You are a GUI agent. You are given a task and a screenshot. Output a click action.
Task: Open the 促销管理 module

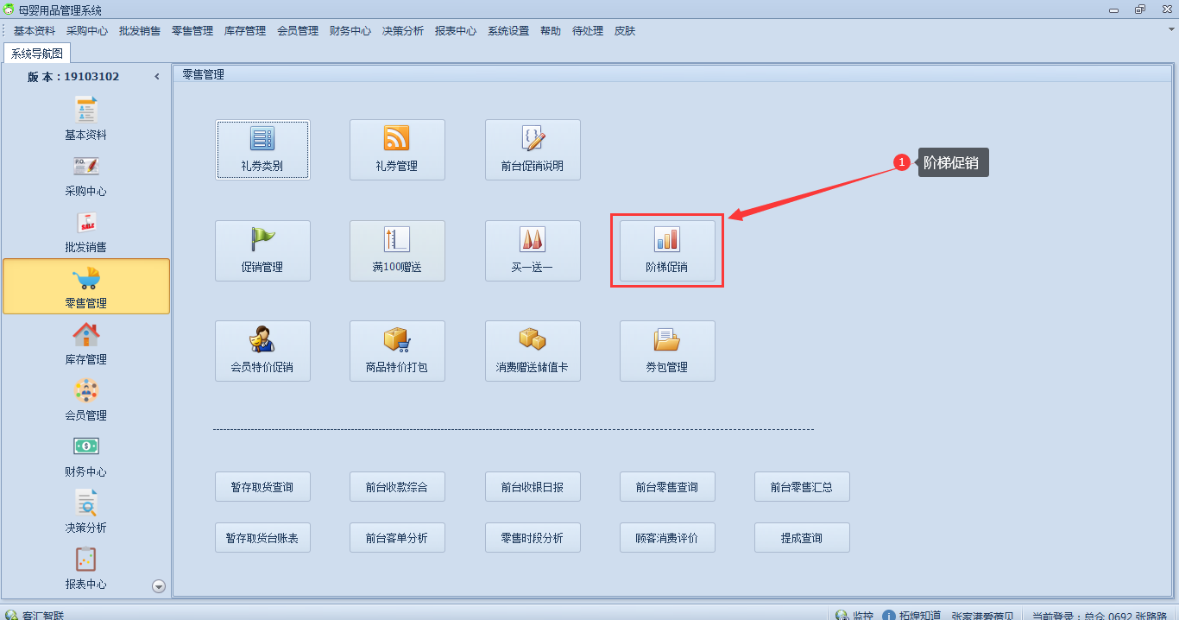[x=262, y=250]
